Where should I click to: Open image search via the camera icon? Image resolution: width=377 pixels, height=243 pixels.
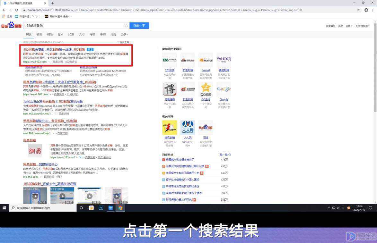(125, 26)
